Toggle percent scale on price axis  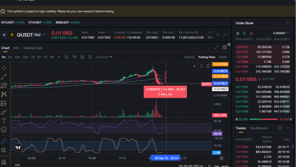(x=209, y=166)
